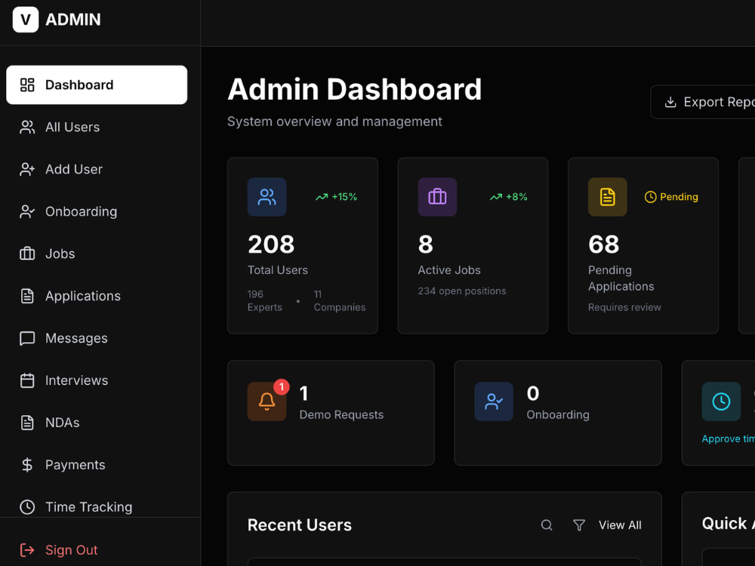This screenshot has width=755, height=566.
Task: Click the Requires review text
Action: tap(624, 307)
